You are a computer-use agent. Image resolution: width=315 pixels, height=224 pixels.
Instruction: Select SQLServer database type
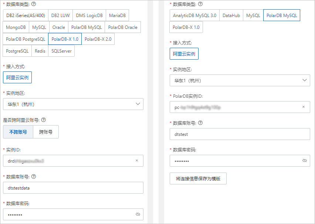click(x=61, y=51)
